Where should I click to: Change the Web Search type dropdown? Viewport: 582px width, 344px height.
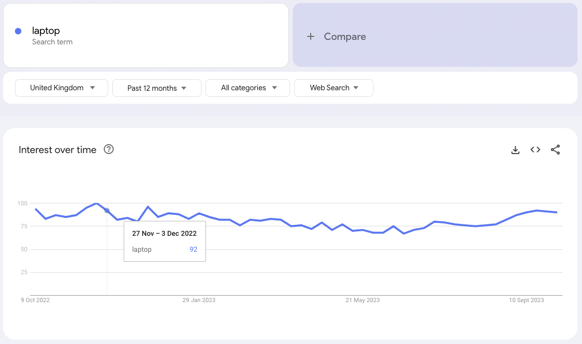click(x=334, y=88)
